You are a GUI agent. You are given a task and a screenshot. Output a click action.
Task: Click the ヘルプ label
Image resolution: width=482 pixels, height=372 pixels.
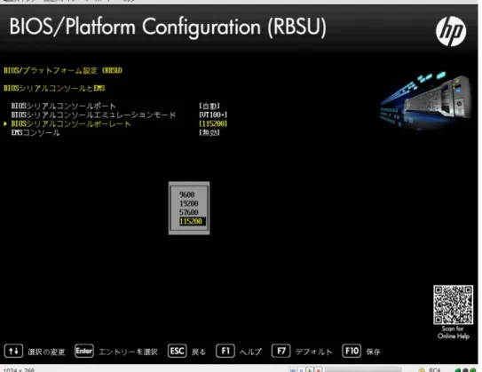tap(250, 352)
